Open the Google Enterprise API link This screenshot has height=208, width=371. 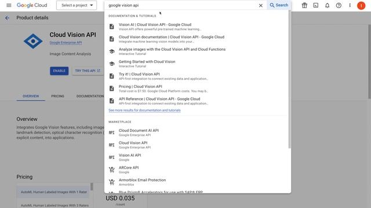click(66, 43)
